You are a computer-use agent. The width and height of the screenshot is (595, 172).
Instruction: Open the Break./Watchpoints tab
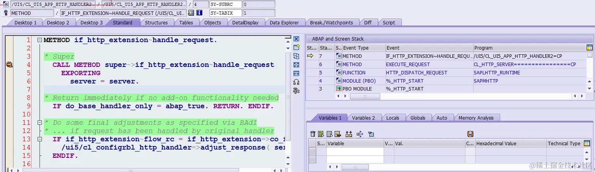tap(331, 22)
